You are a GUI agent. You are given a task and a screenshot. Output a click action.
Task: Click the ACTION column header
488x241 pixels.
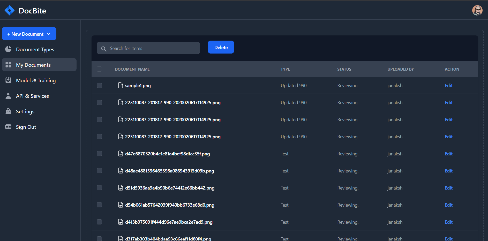pyautogui.click(x=452, y=69)
